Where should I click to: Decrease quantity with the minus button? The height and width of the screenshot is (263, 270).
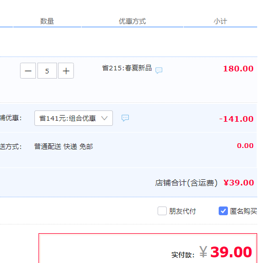[x=28, y=71]
